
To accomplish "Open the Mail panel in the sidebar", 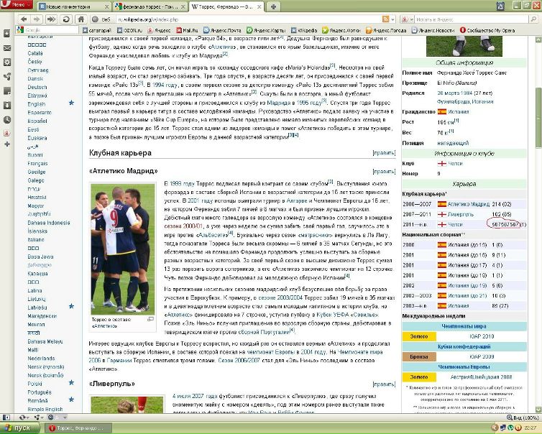I will [x=6, y=47].
